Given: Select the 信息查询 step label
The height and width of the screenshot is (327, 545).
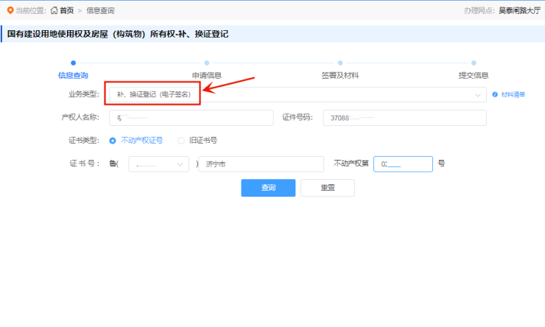Looking at the screenshot, I should pos(73,75).
